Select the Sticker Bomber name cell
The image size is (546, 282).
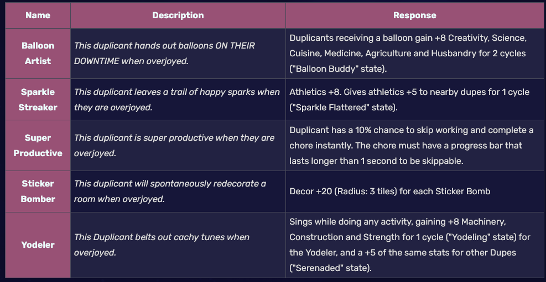[x=38, y=191]
